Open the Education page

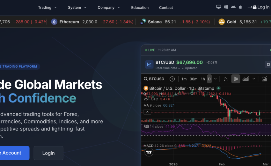[x=140, y=8]
